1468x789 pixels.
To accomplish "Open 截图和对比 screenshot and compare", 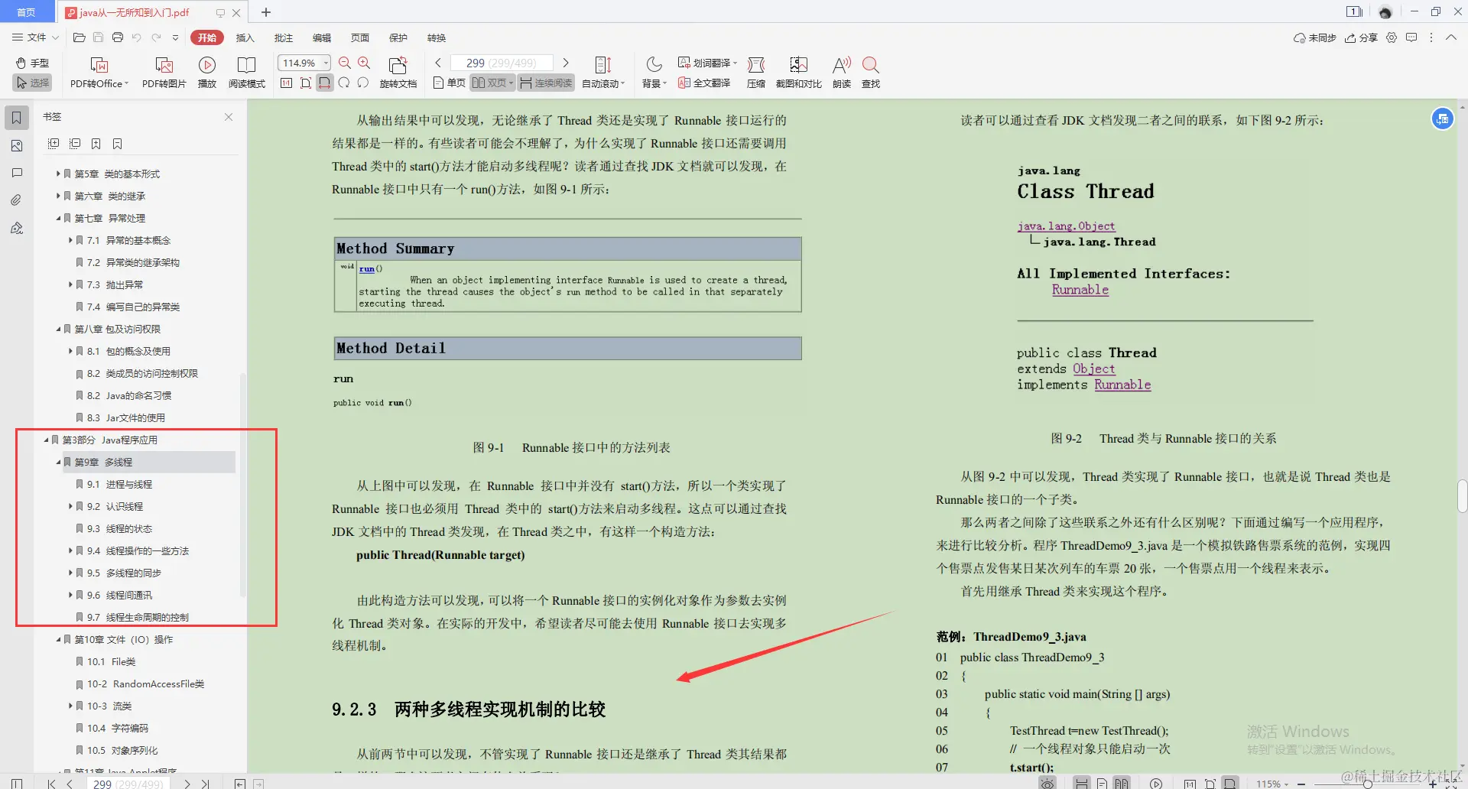I will point(798,73).
